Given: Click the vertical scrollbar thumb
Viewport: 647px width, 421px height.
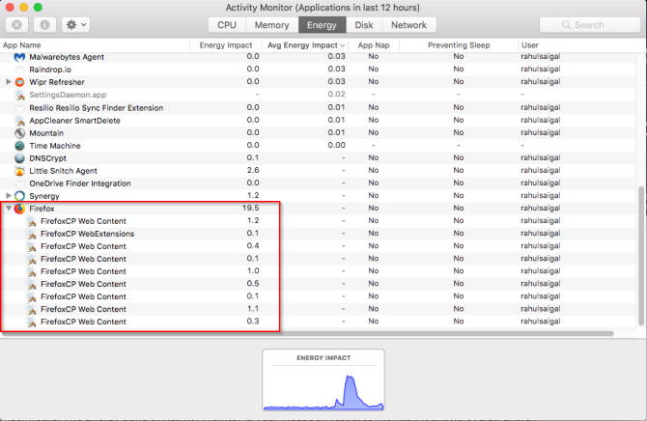Looking at the screenshot, I should point(641,256).
